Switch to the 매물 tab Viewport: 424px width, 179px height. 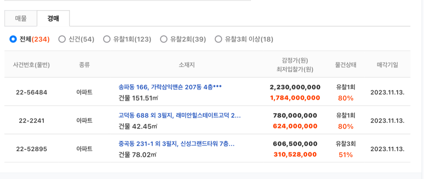click(x=21, y=18)
